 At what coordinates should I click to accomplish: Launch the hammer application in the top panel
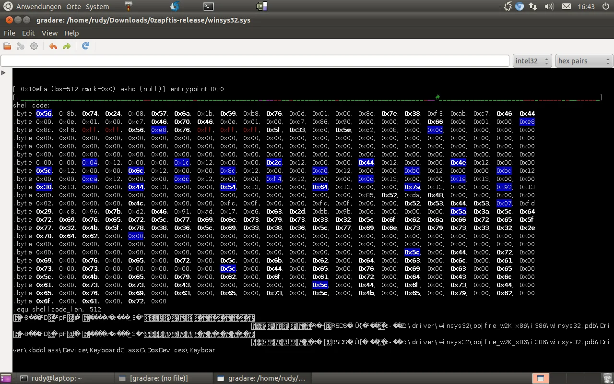(x=129, y=6)
